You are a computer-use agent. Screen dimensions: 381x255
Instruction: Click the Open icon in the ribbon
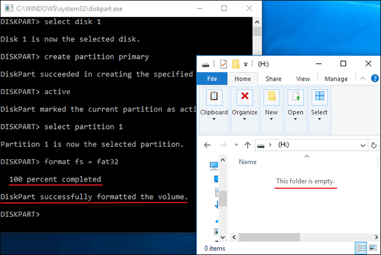pyautogui.click(x=295, y=97)
